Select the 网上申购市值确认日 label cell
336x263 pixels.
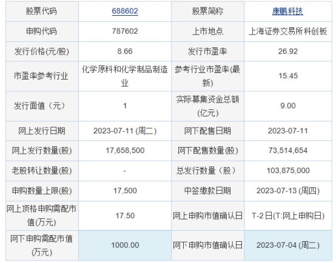click(207, 216)
